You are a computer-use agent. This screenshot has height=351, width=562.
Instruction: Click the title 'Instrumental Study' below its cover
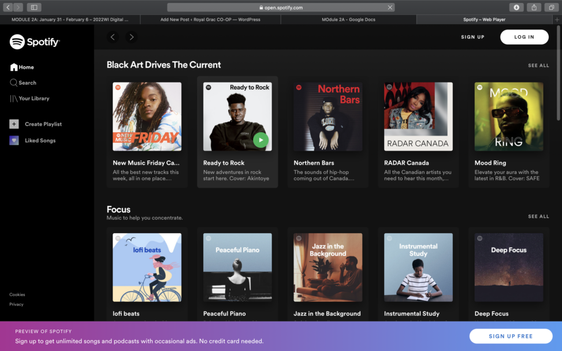411,313
